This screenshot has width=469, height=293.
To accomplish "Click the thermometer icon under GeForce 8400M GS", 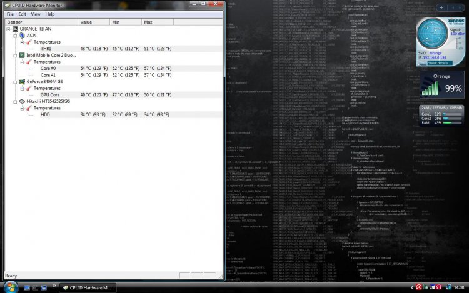I will pyautogui.click(x=29, y=88).
